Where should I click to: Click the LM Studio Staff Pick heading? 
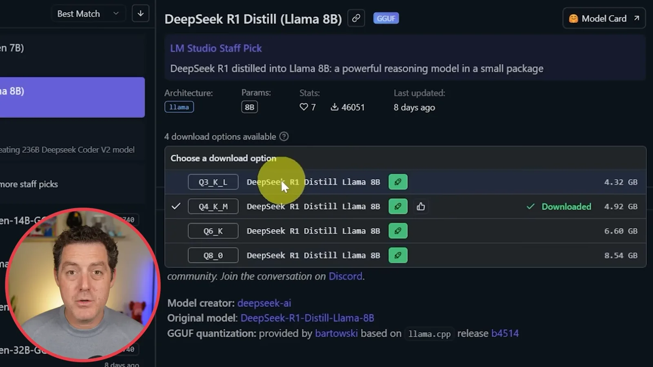[x=216, y=48]
